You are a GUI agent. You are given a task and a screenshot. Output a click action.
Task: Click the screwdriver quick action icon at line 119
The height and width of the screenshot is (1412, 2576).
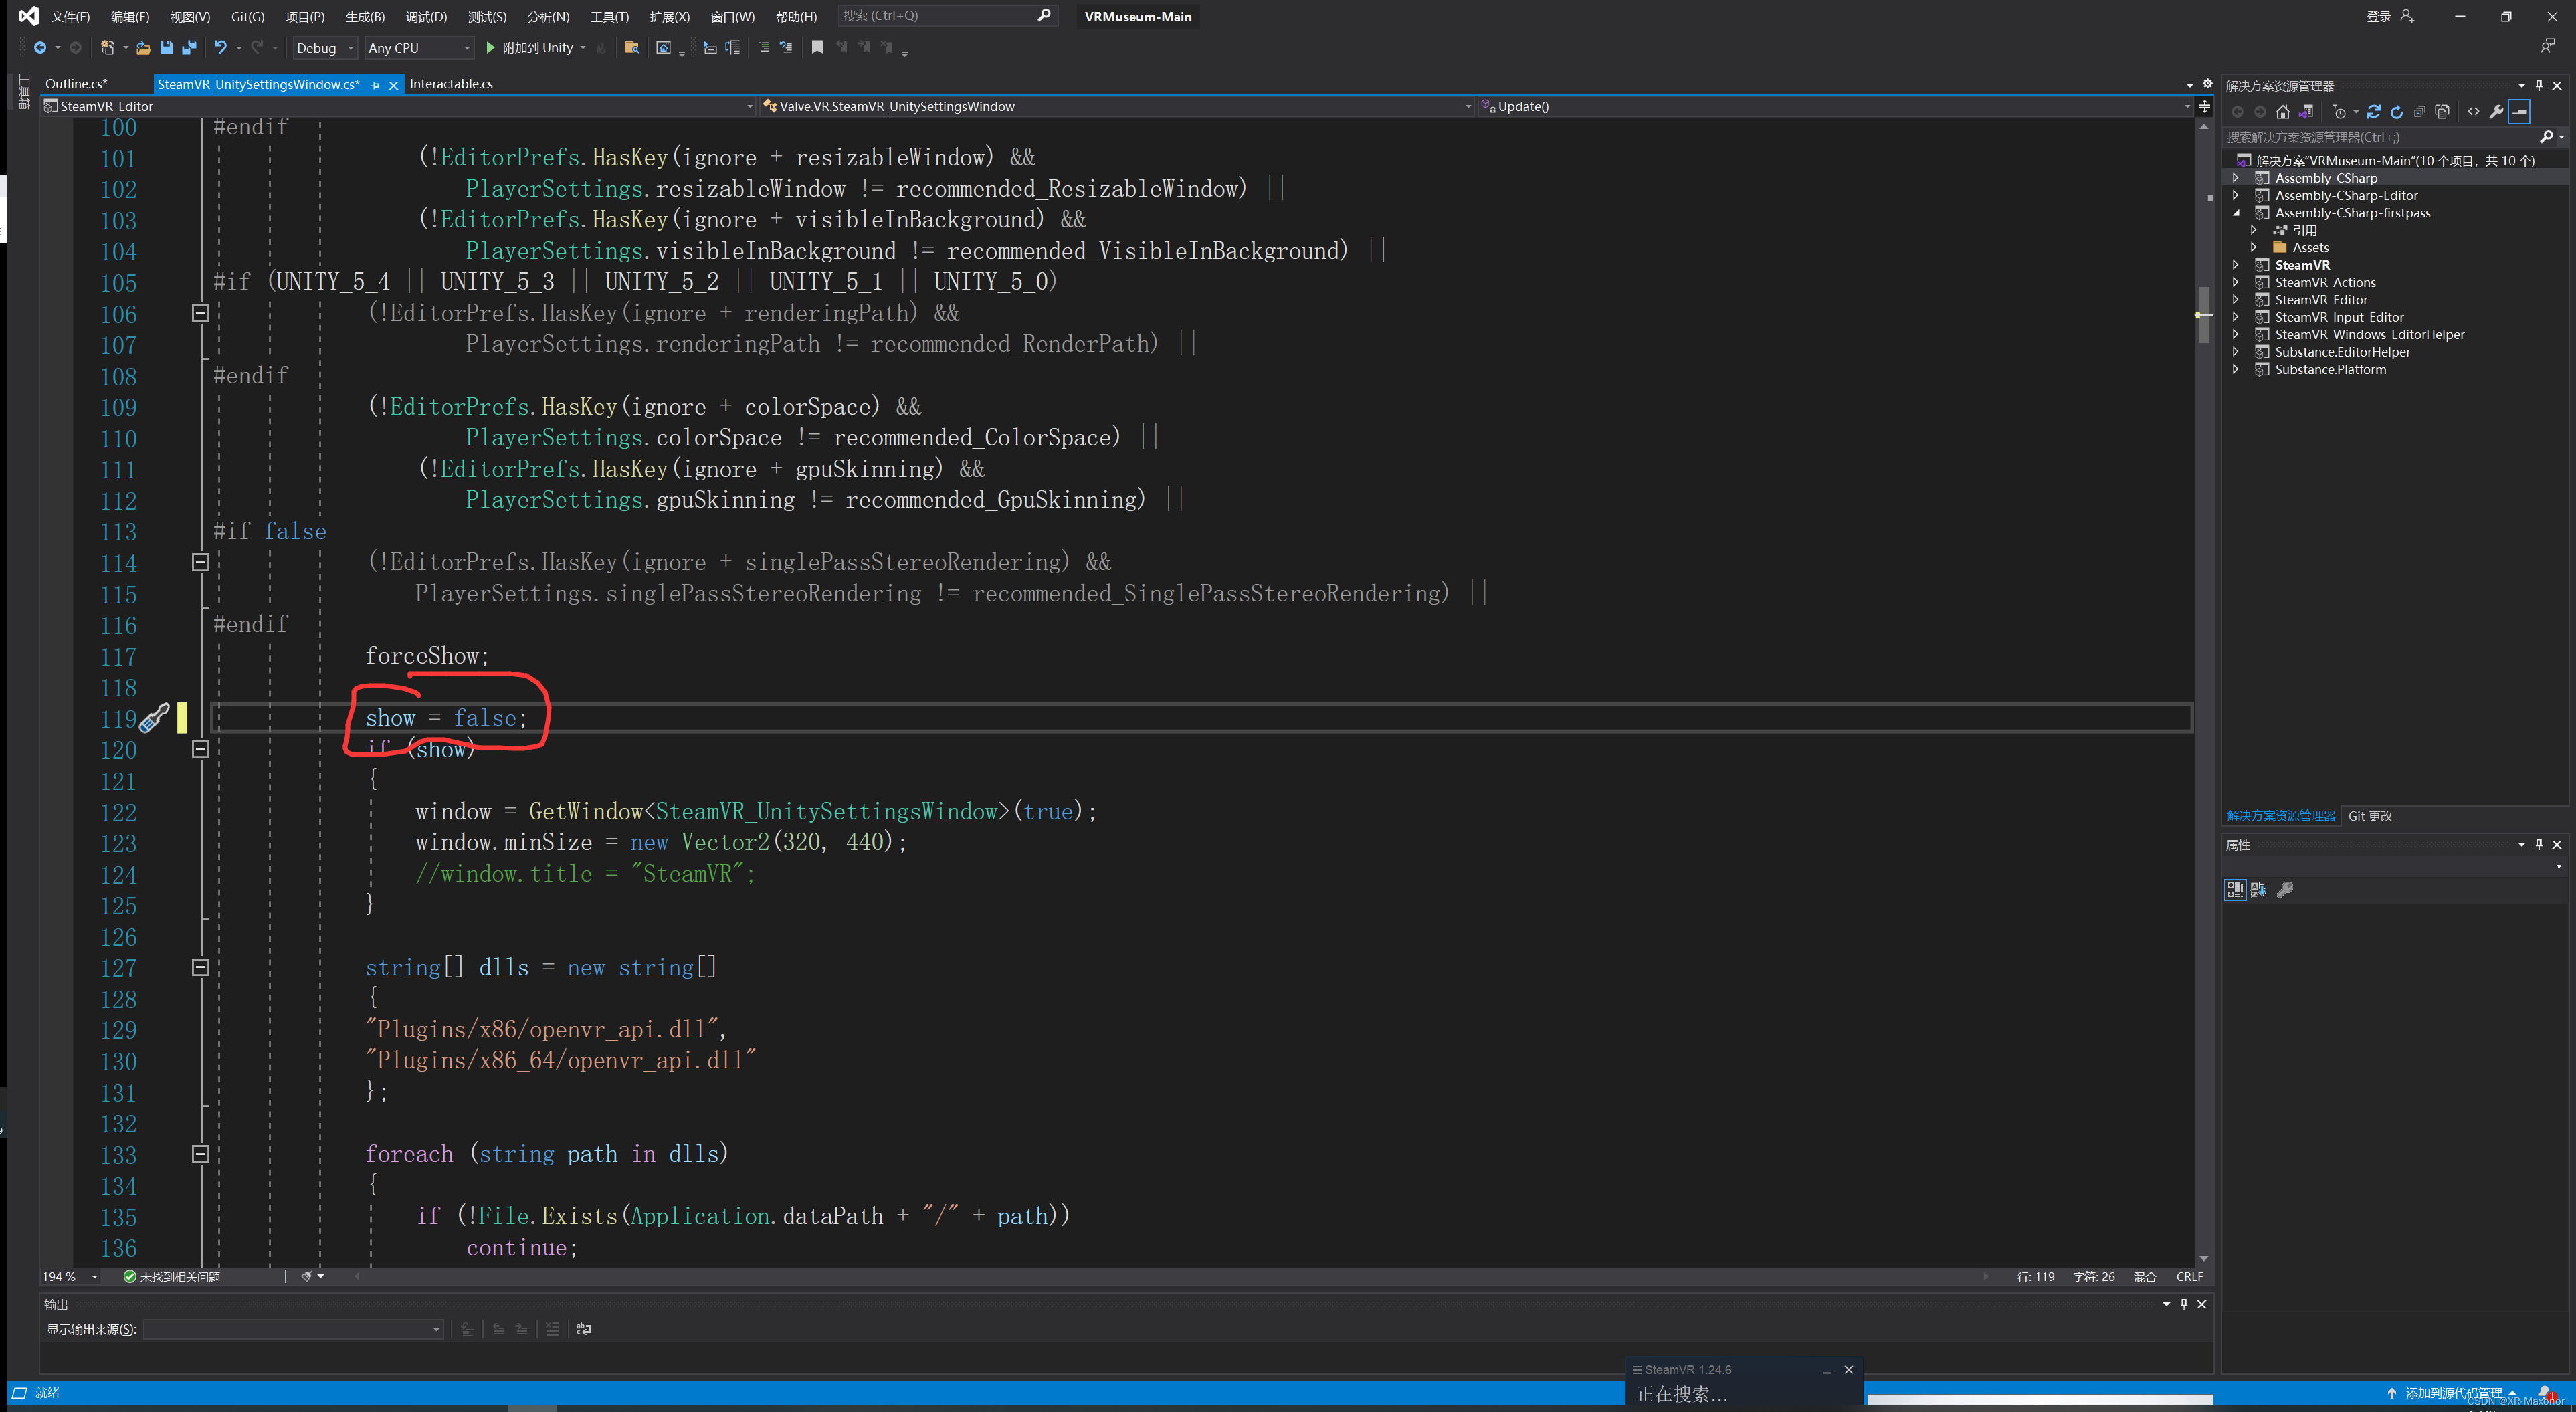pos(154,717)
